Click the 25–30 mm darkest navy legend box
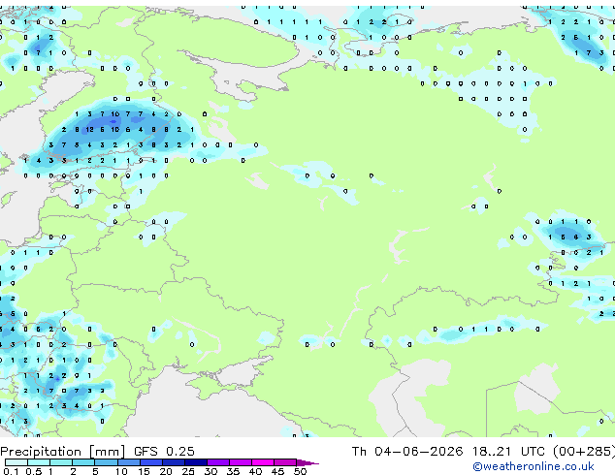This screenshot has height=475, width=615. coord(196,462)
